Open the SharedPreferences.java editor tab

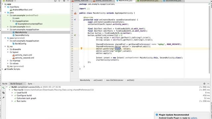coord(149,1)
